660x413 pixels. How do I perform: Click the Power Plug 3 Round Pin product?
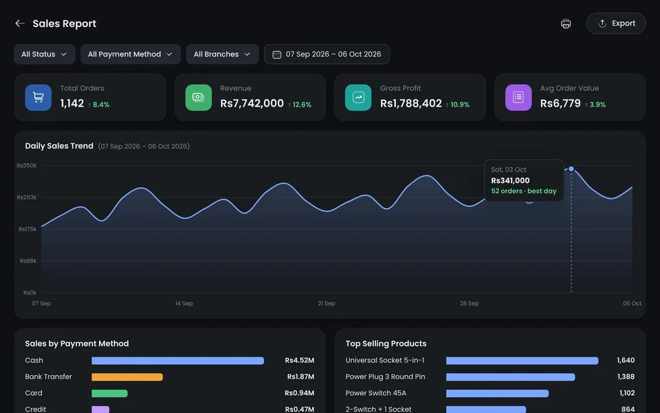(385, 377)
